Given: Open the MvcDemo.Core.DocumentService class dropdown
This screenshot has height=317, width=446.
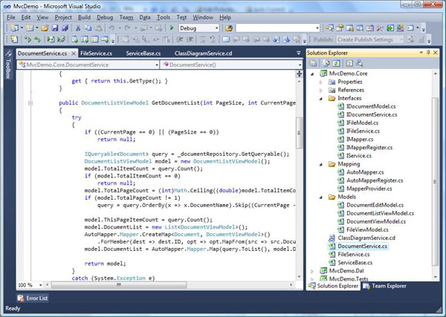Looking at the screenshot, I should [x=156, y=65].
